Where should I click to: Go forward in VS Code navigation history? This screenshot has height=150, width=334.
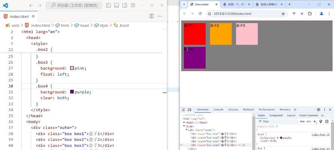pyautogui.click(x=39, y=5)
